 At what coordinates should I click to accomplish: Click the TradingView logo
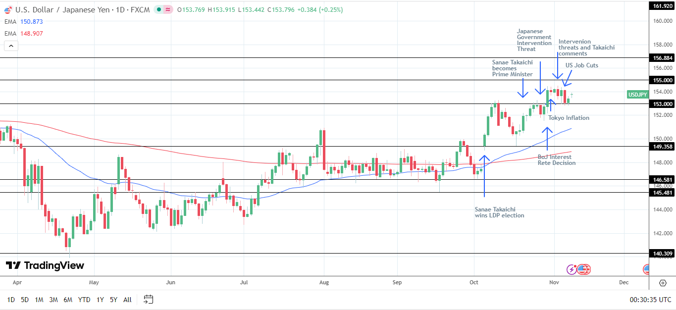click(x=44, y=266)
